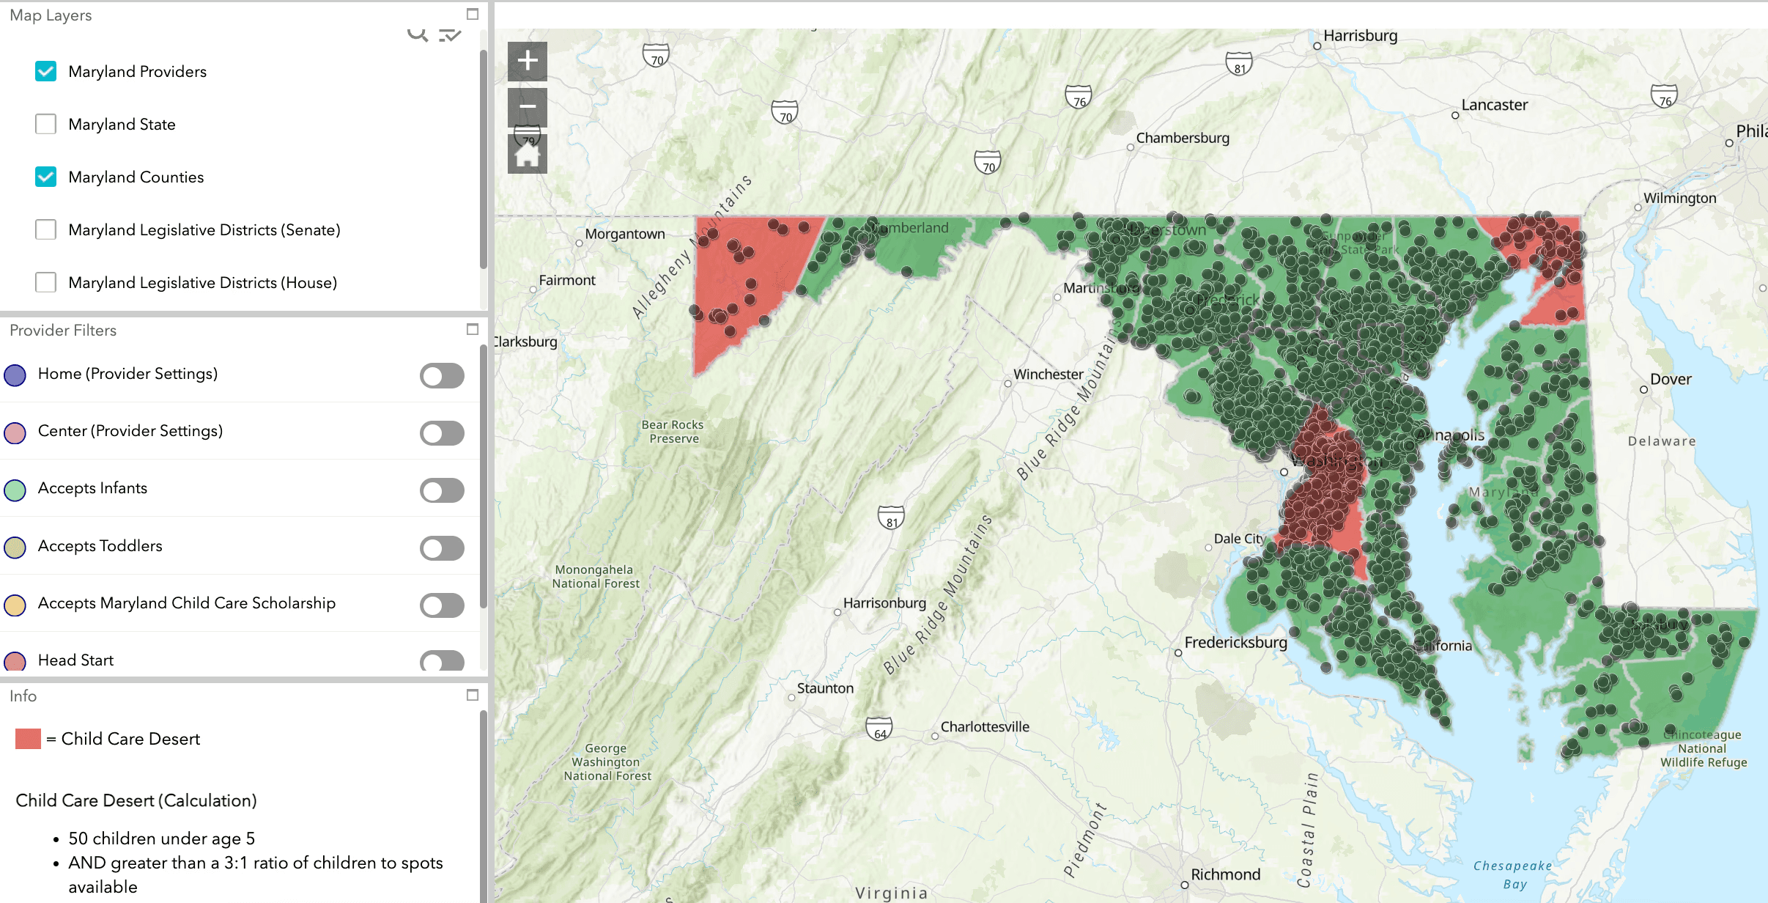Maximize the Info panel
The height and width of the screenshot is (903, 1768).
(x=473, y=695)
